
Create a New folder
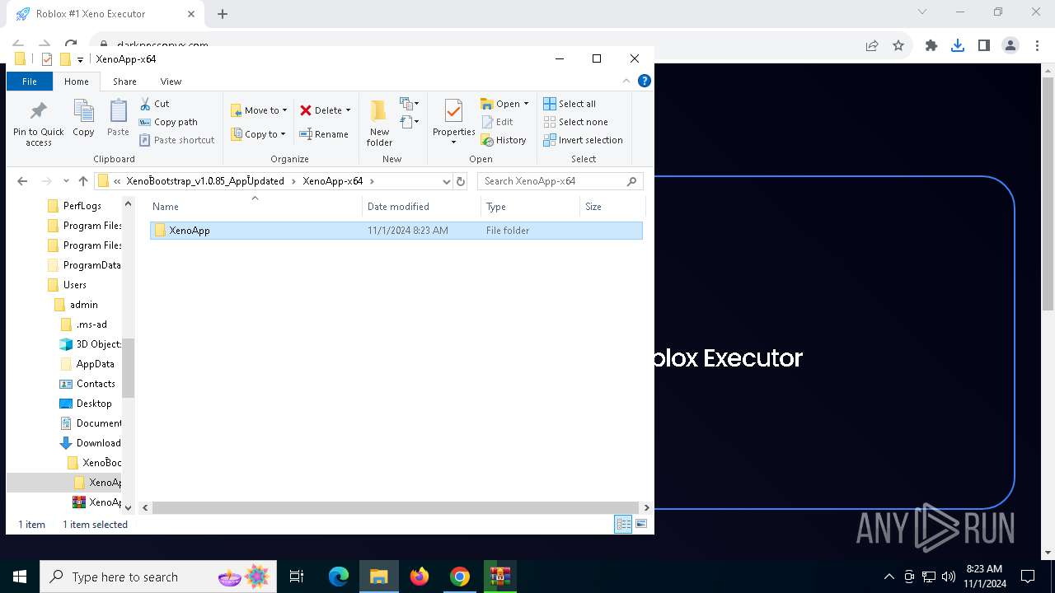coord(379,124)
